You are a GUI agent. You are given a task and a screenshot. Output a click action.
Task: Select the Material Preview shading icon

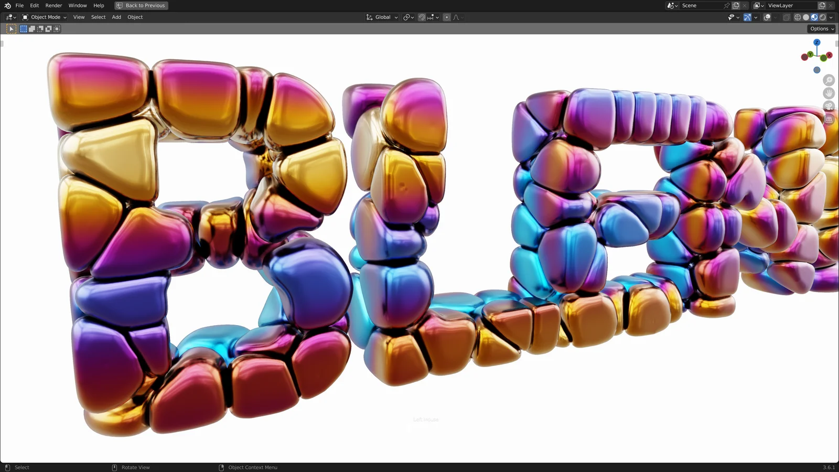(x=813, y=17)
